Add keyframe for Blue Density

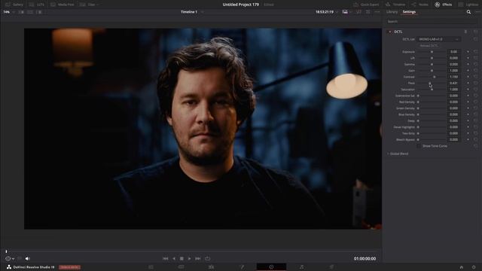468,114
